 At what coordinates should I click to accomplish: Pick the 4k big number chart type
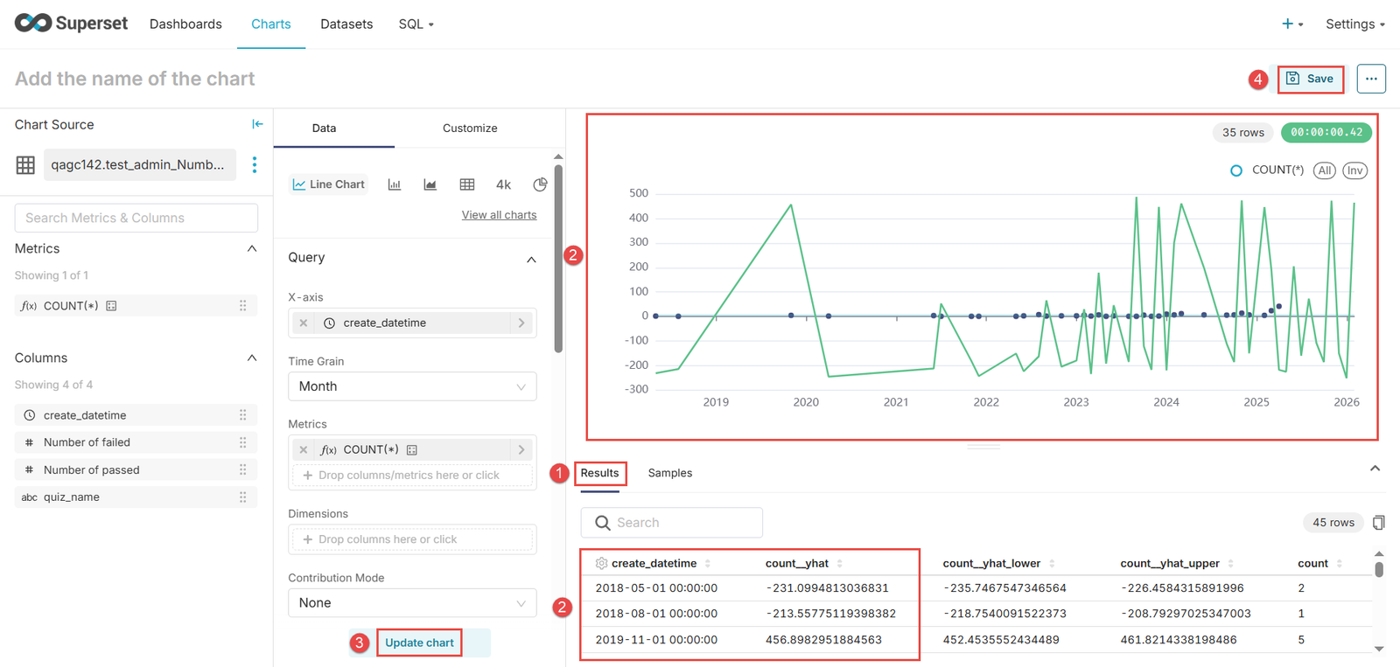click(x=503, y=184)
